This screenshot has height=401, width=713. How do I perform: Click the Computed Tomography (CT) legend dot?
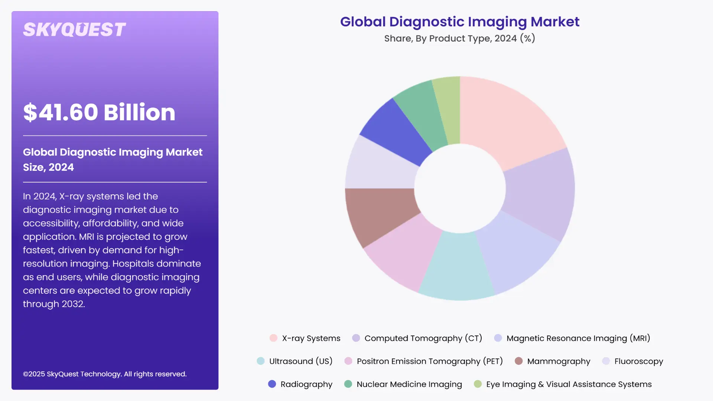[356, 338]
